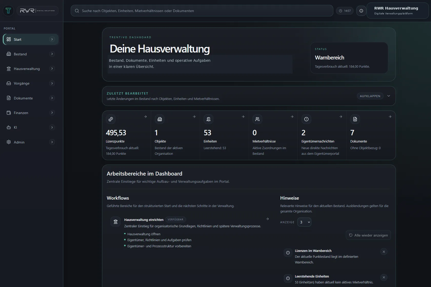The height and width of the screenshot is (287, 431).
Task: Click the Aufklappen button
Action: tap(370, 96)
